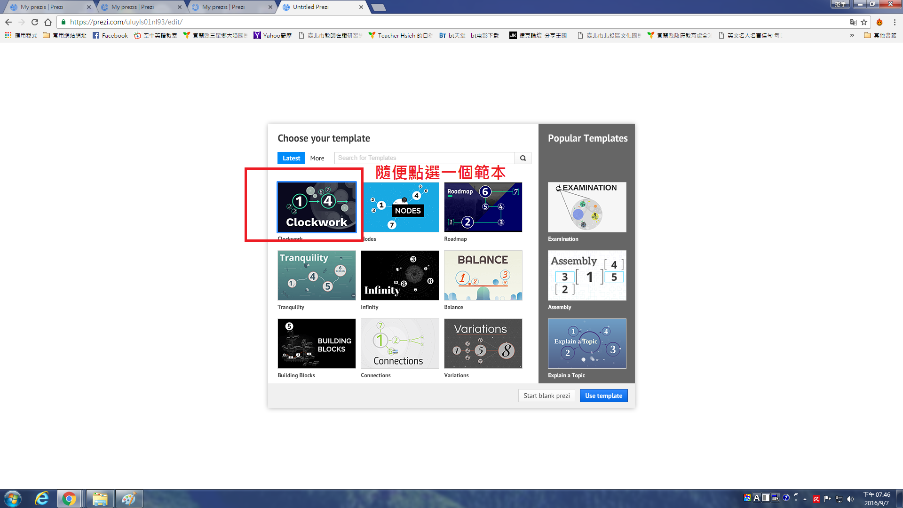The height and width of the screenshot is (508, 903).
Task: Close the Untitled Prezi tab
Action: pos(361,7)
